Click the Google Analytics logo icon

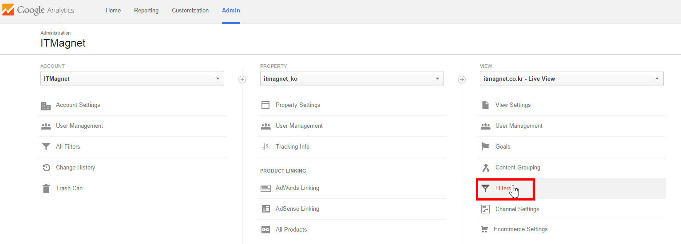coord(8,10)
